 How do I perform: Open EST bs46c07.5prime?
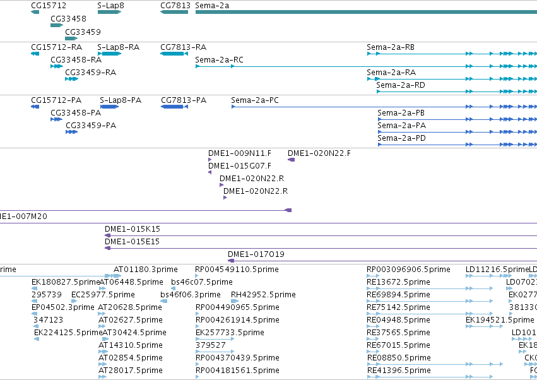[x=202, y=282]
